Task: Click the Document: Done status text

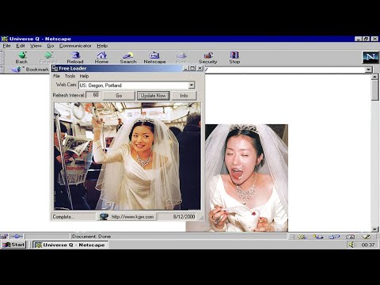Action: coord(91,237)
